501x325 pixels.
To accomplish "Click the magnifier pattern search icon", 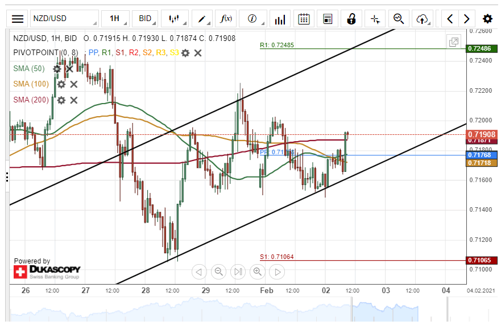I will (x=399, y=19).
